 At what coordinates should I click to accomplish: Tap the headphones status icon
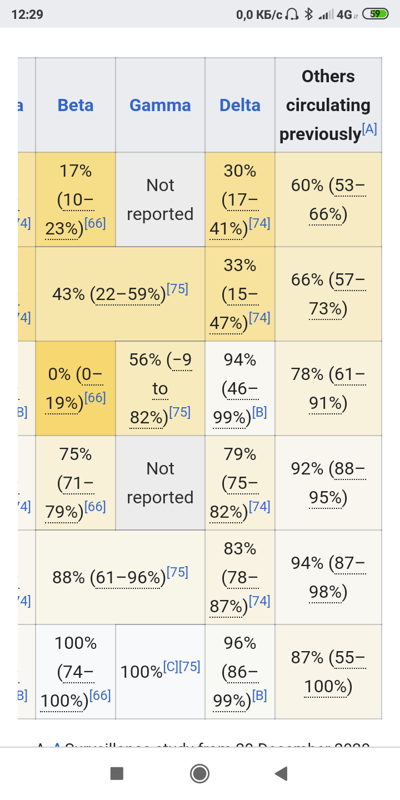(292, 14)
